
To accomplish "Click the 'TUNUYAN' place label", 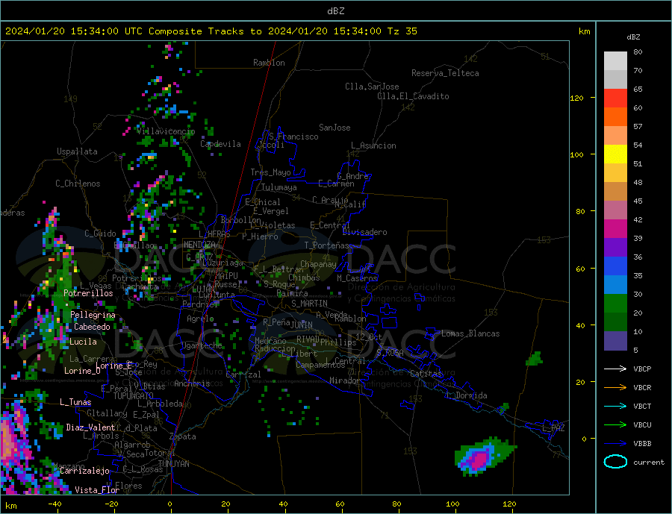I will click(x=173, y=464).
